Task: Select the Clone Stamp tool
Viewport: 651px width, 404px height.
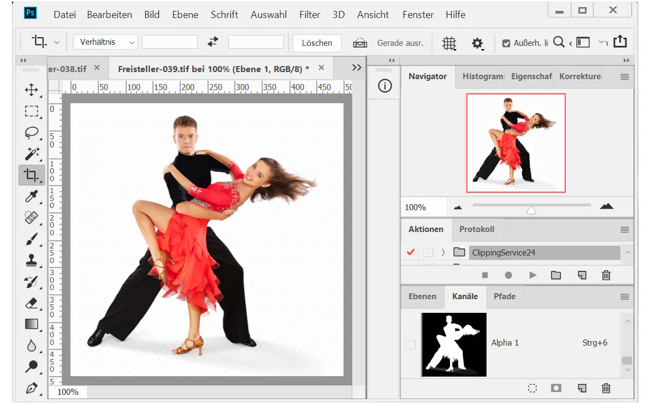Action: tap(31, 260)
